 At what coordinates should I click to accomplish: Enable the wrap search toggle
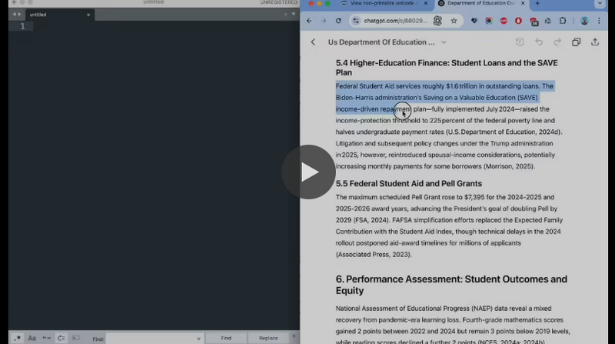tap(61, 338)
